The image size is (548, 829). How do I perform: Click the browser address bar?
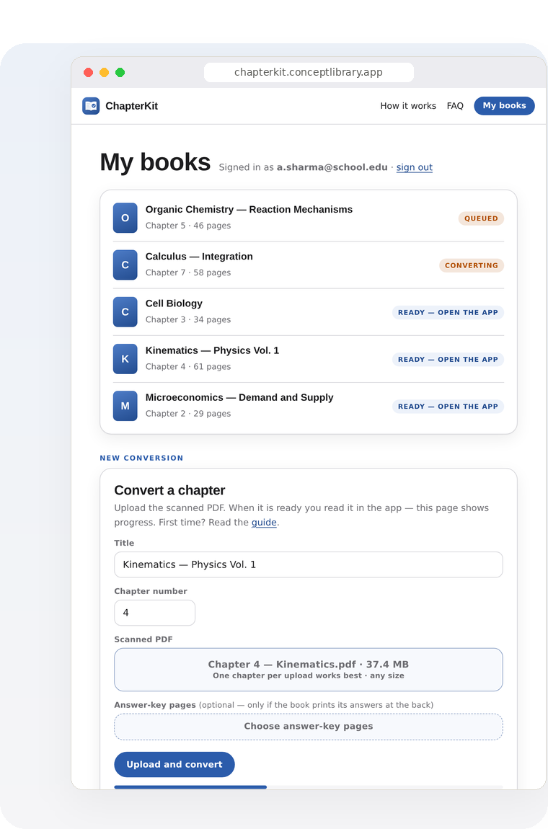309,72
